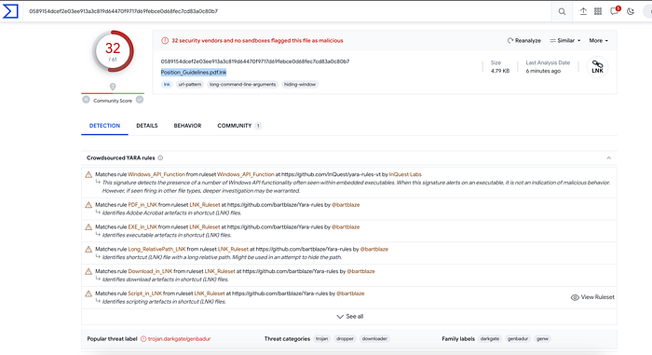Open notifications with red badge
652x355 pixels.
click(615, 11)
